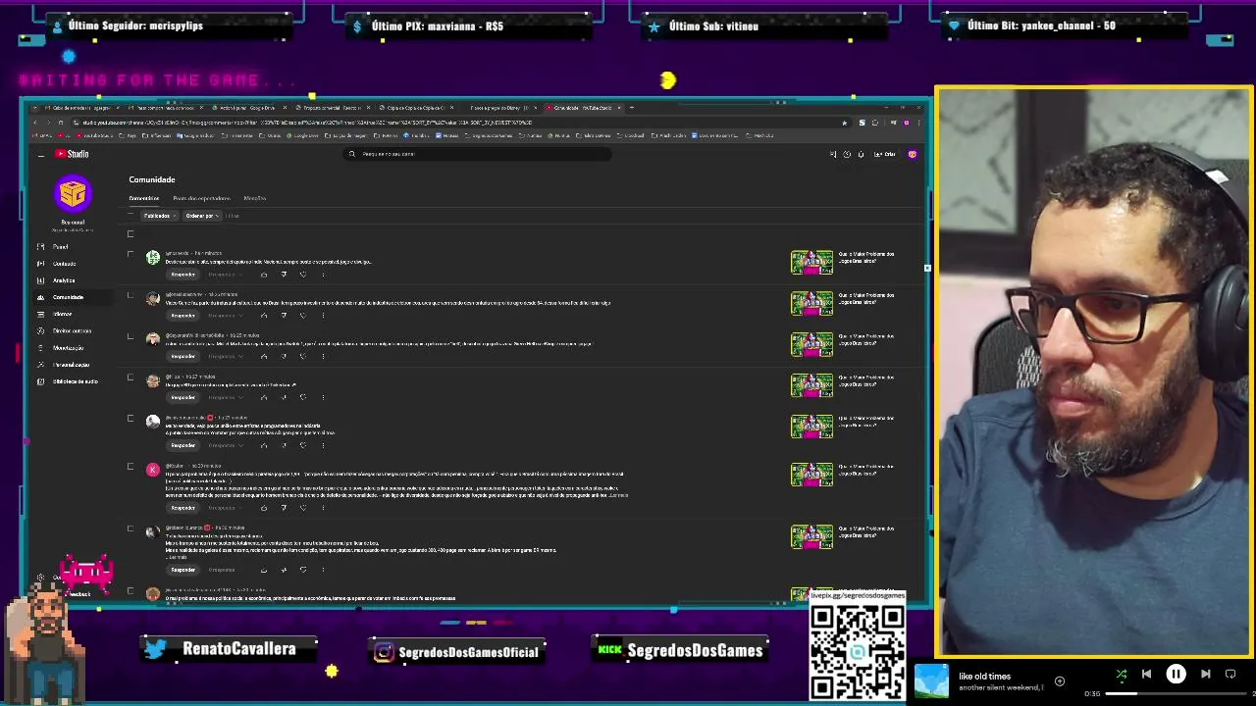Open the three-dot menu on first comment

[x=323, y=275]
